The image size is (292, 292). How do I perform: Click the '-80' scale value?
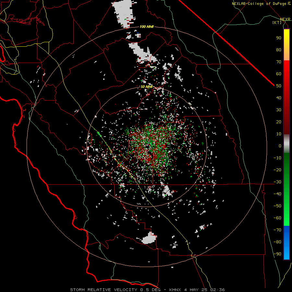[277, 242]
